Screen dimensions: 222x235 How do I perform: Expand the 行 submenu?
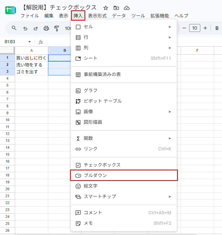123,37
